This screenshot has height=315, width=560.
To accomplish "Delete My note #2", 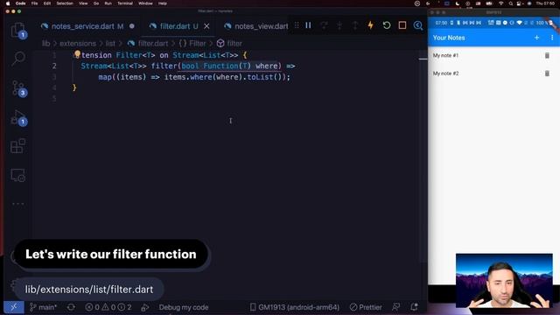I will tap(547, 73).
